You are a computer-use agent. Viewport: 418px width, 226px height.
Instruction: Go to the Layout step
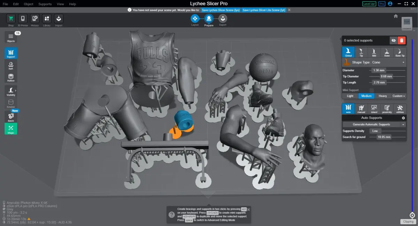pyautogui.click(x=195, y=18)
